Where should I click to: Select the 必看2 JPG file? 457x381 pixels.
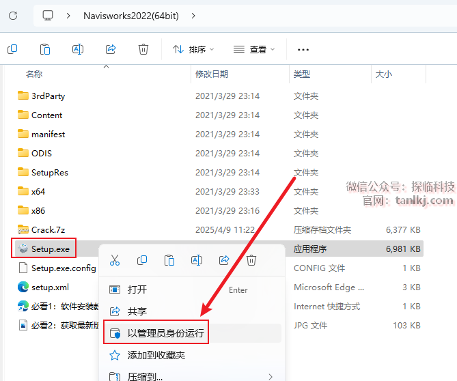pyautogui.click(x=59, y=326)
